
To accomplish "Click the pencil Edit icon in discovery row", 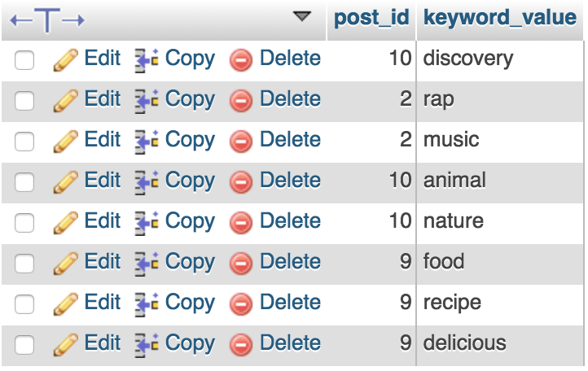I will [65, 59].
